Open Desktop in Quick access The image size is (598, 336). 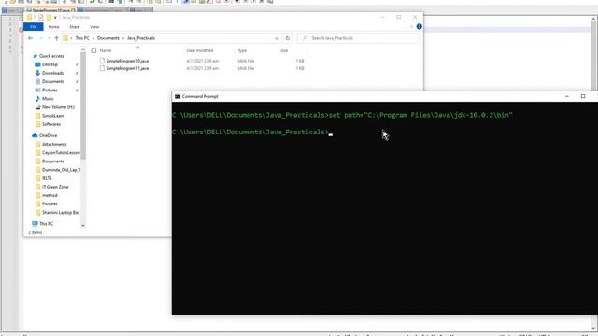(50, 64)
